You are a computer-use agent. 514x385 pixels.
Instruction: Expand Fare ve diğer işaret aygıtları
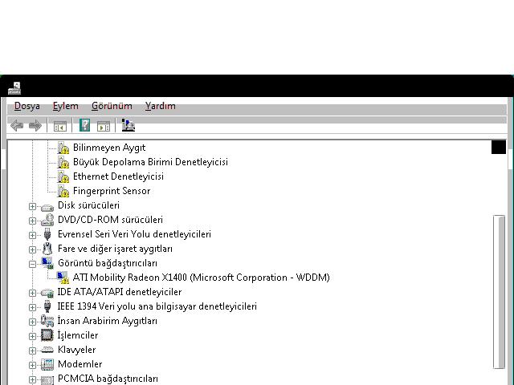[x=32, y=249]
